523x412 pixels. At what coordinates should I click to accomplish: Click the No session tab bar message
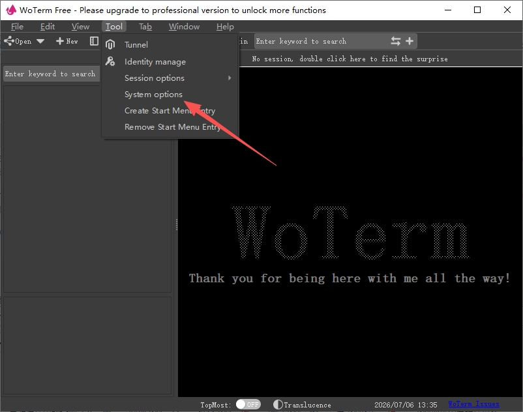(x=350, y=59)
